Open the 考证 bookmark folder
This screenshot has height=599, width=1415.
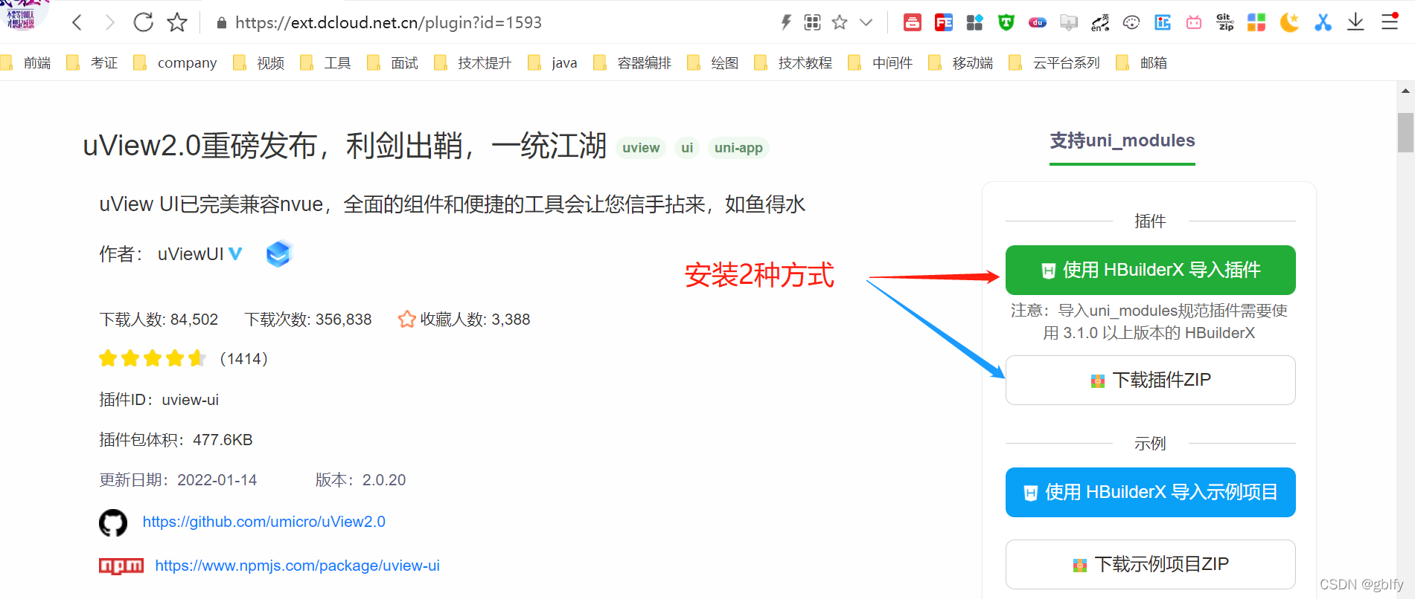click(x=92, y=63)
